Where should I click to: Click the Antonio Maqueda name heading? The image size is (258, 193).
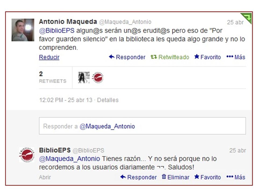[x=68, y=22]
